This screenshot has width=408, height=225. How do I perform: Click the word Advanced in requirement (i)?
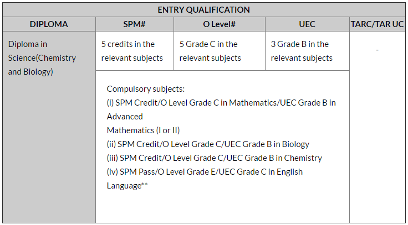click(x=125, y=117)
